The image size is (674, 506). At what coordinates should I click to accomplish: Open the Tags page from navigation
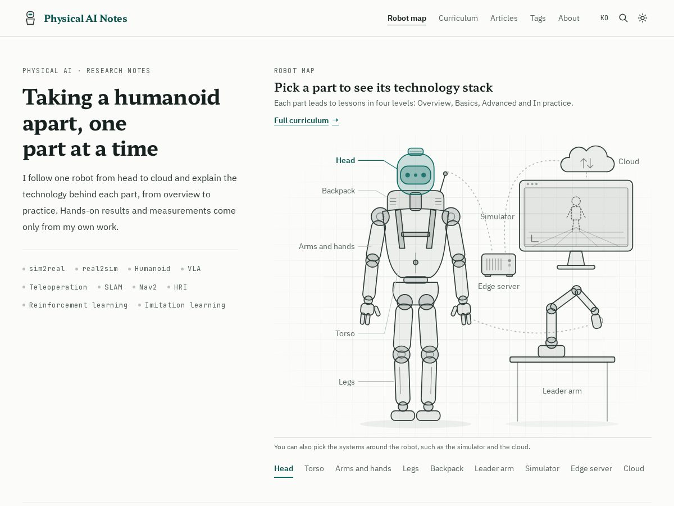538,18
